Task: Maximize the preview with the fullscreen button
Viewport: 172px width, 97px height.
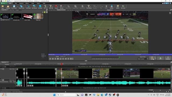Action: pyautogui.click(x=168, y=58)
